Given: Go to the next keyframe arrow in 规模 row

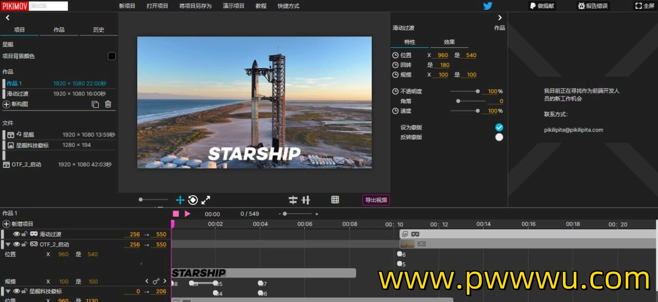Looking at the screenshot, I should [x=164, y=281].
